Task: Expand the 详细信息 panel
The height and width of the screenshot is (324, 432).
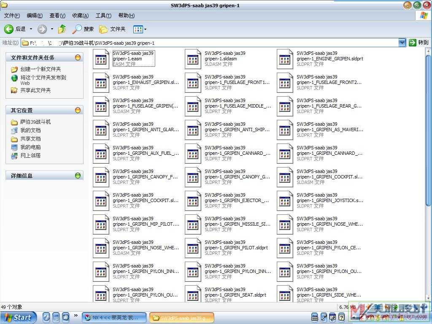Action: click(x=78, y=175)
